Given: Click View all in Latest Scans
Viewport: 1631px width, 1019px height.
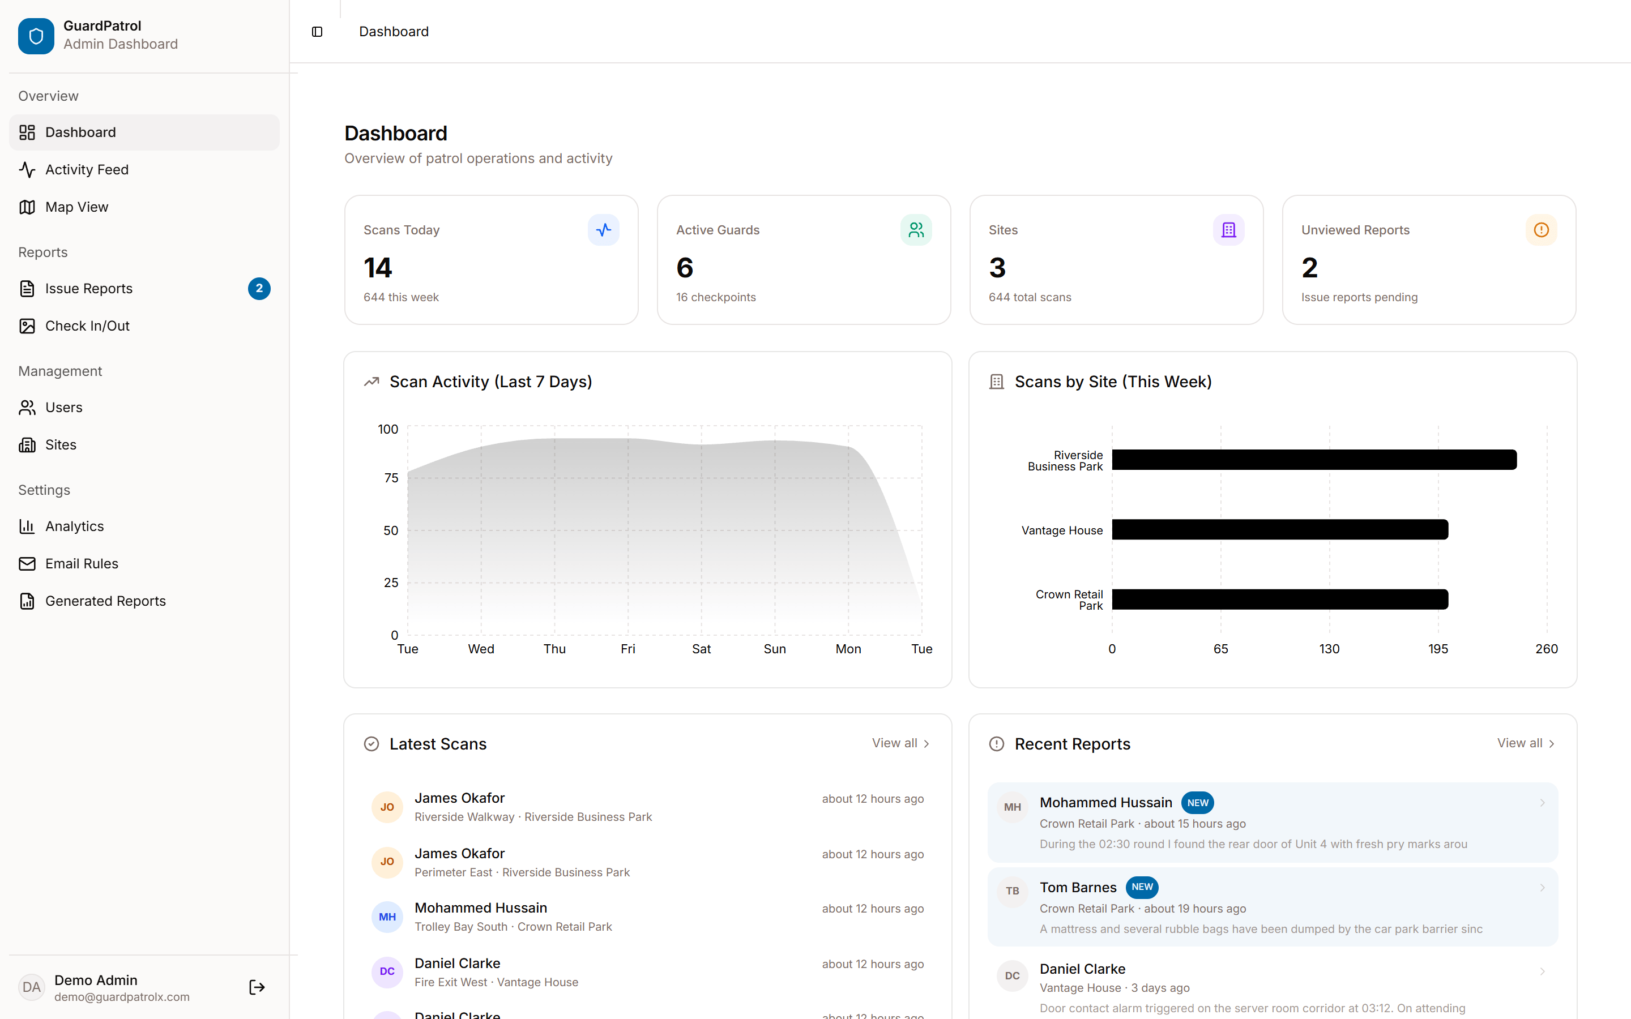Looking at the screenshot, I should [901, 743].
